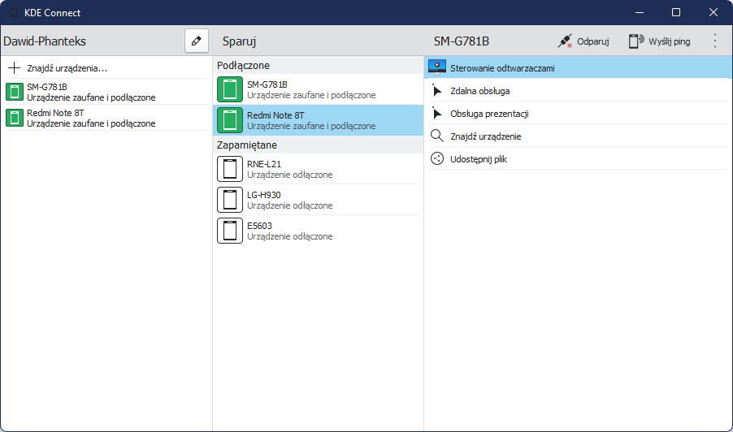This screenshot has height=432, width=733.
Task: Click 'Urządzenie odłączone' under LG-H930
Action: pyautogui.click(x=290, y=205)
